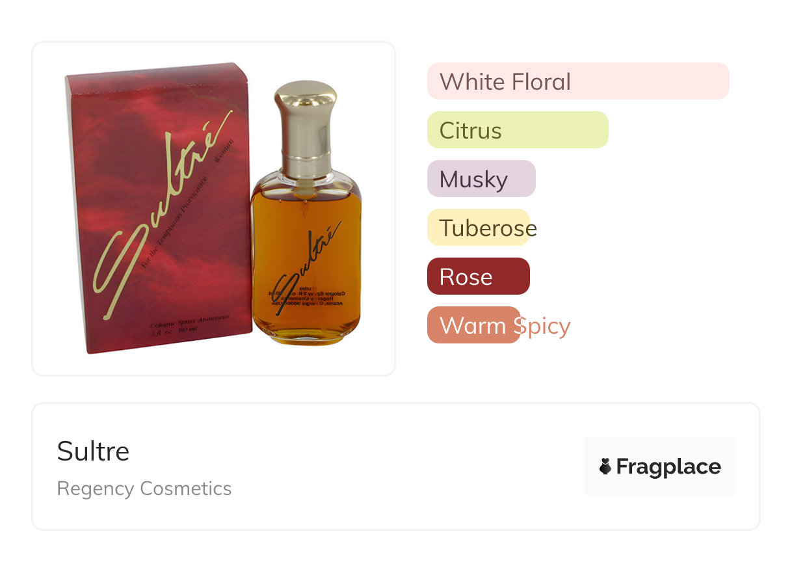Select the Citrus accord bar

pos(518,130)
